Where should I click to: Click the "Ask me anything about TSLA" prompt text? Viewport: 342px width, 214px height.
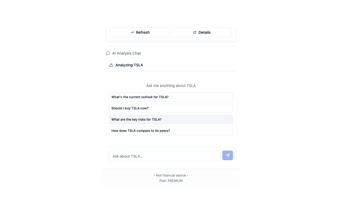(171, 86)
